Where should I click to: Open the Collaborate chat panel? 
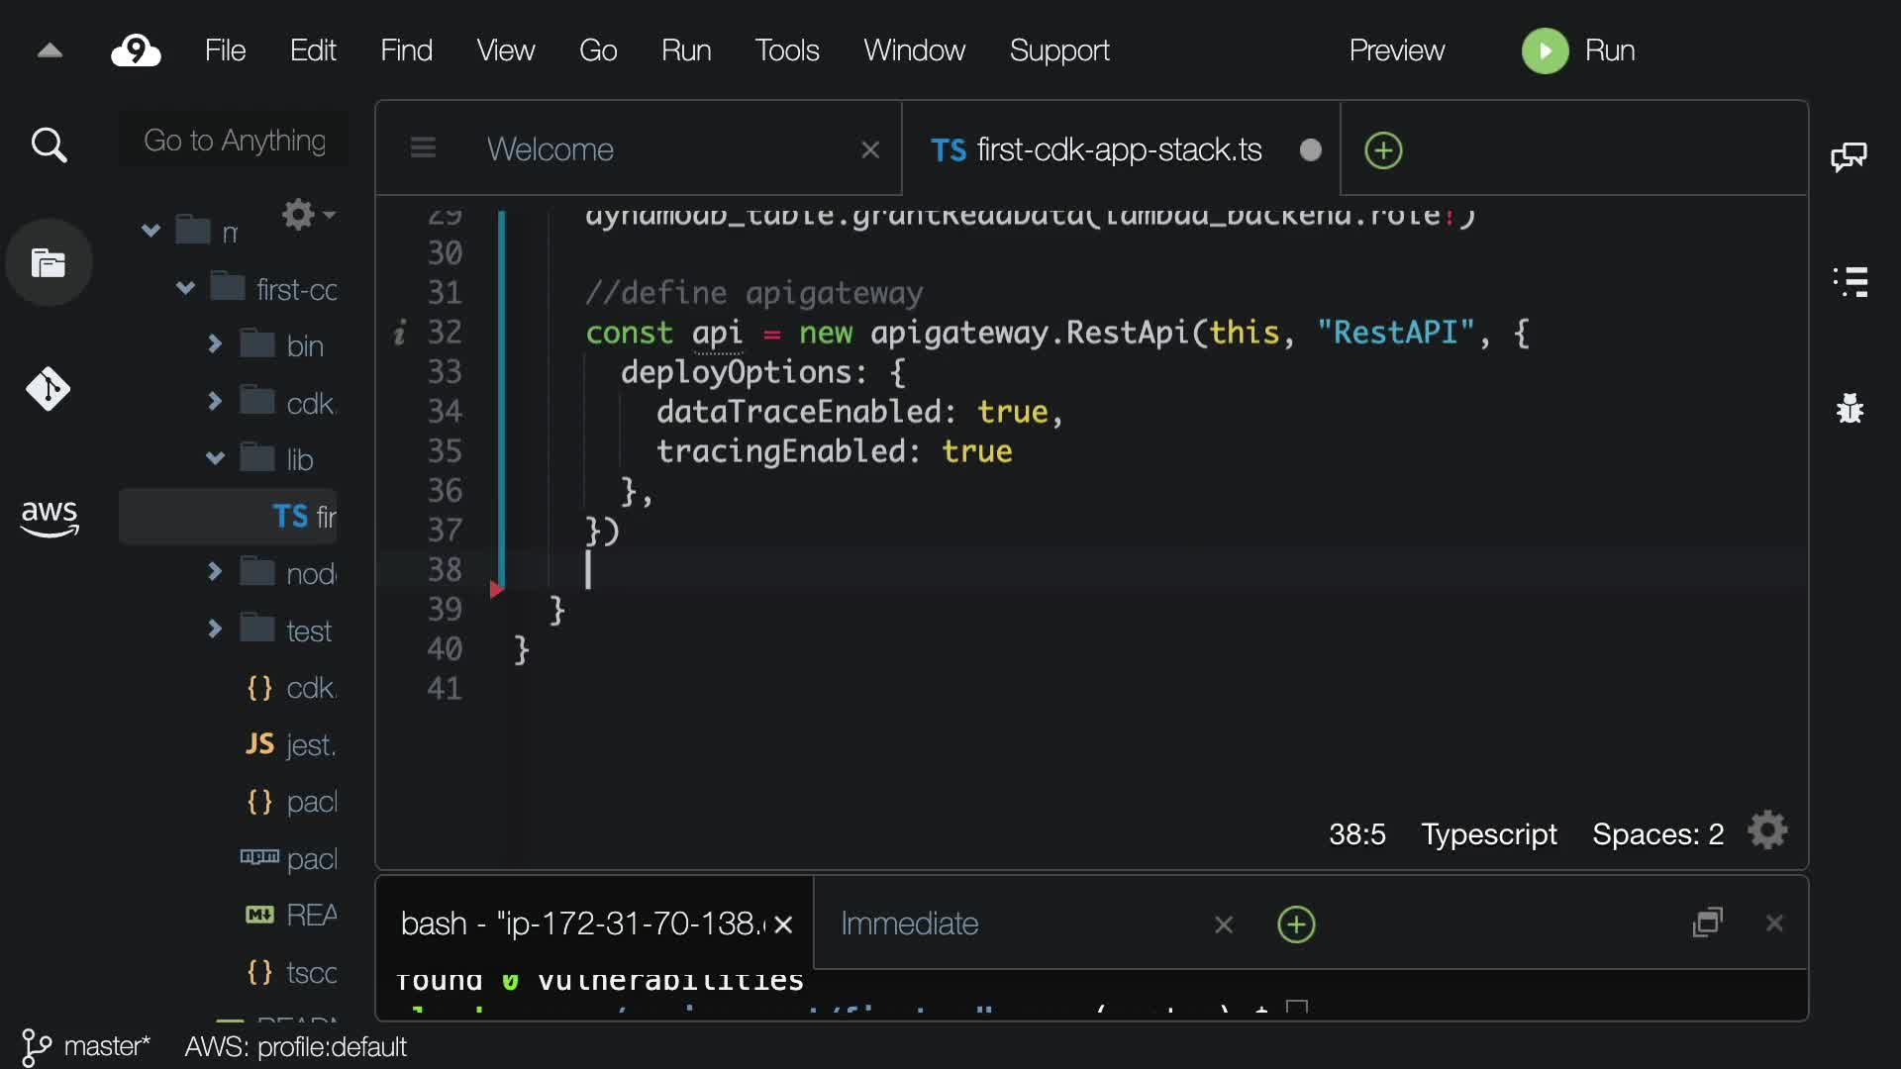(x=1849, y=156)
